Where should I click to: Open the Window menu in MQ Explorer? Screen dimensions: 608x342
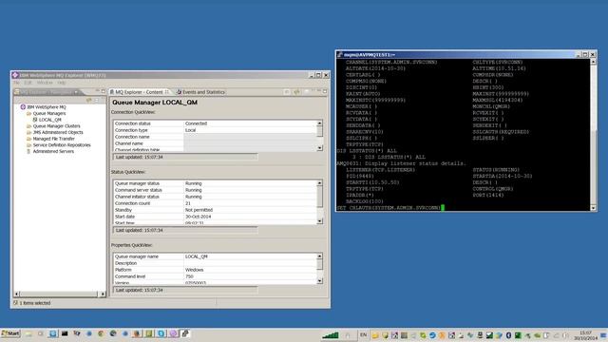point(45,83)
